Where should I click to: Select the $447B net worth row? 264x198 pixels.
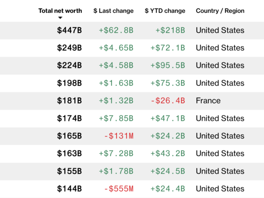coord(69,30)
